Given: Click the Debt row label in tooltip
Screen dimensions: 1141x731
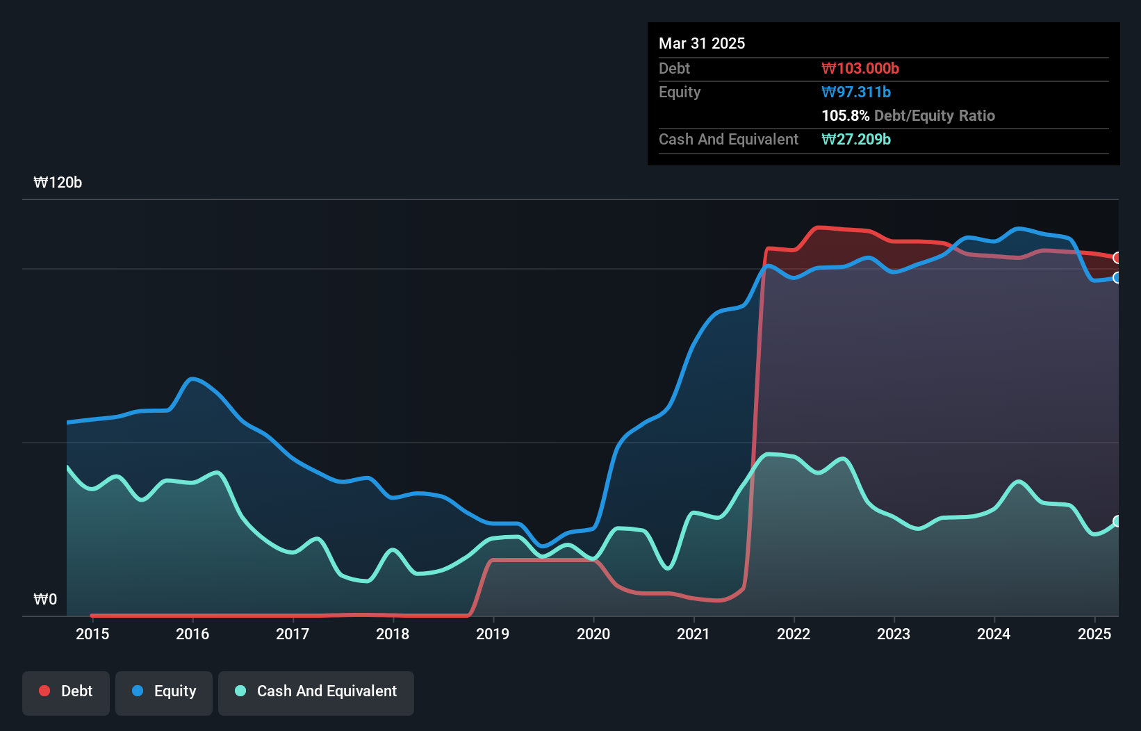Looking at the screenshot, I should pos(674,68).
